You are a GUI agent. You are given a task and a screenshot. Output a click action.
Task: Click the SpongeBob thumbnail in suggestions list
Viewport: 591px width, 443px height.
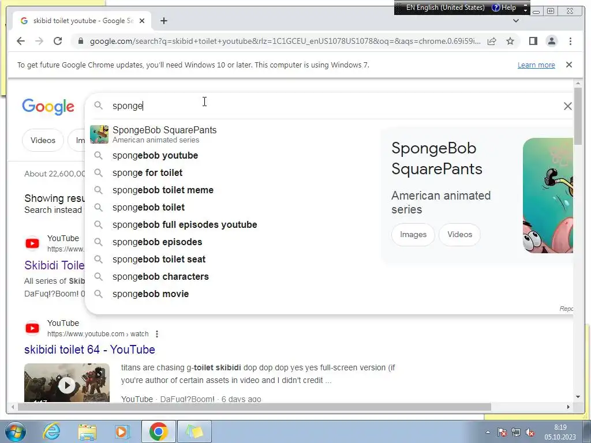click(99, 134)
